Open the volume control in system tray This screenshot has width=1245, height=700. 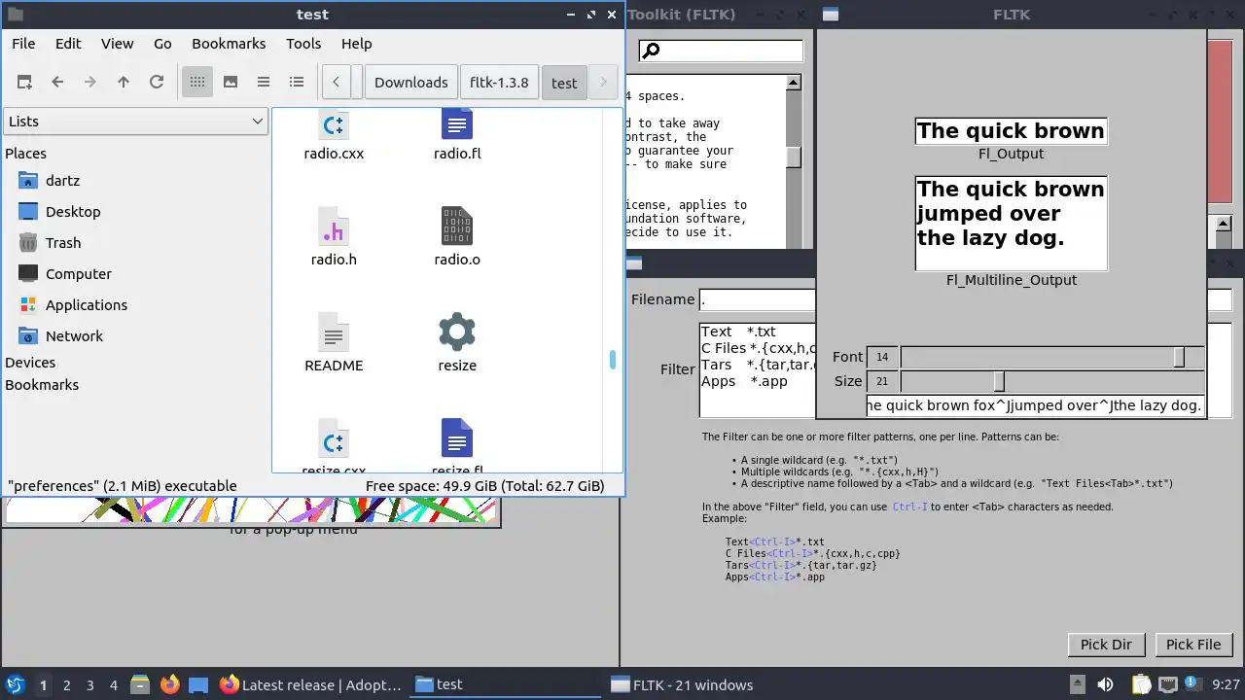tap(1105, 684)
